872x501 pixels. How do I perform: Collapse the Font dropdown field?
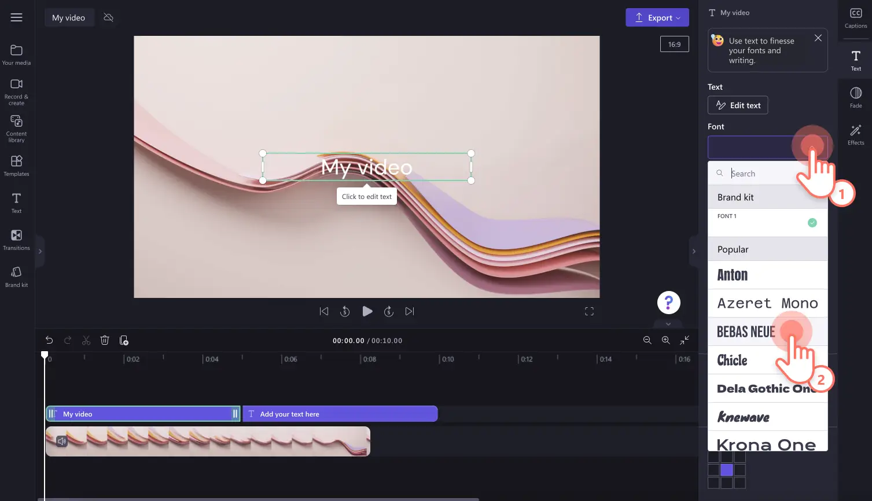767,148
